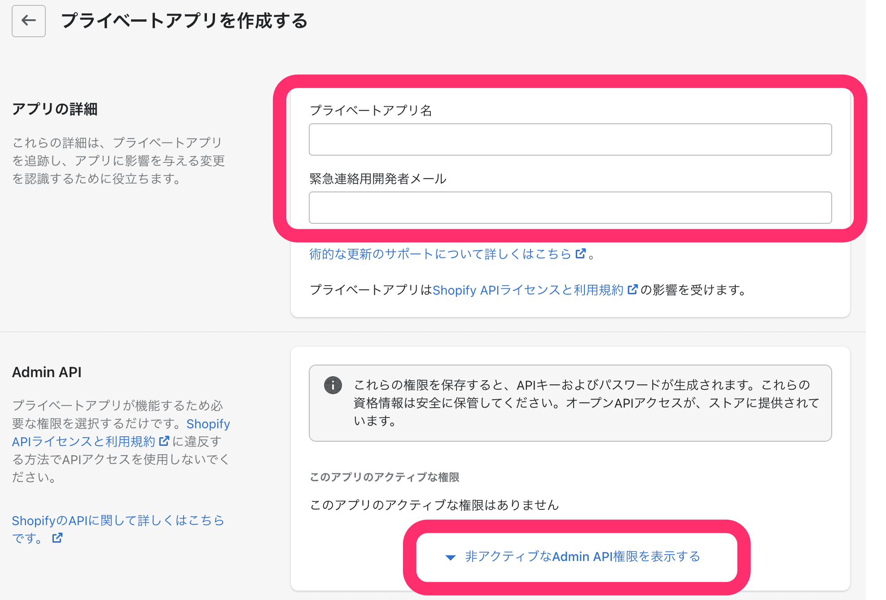Click the このアプリのアクティブな権限 heading
The width and height of the screenshot is (886, 600).
point(384,477)
